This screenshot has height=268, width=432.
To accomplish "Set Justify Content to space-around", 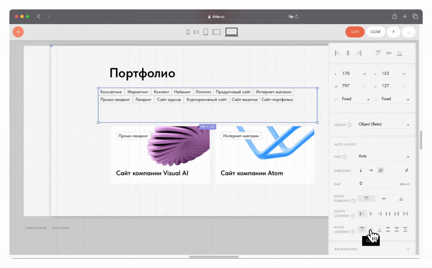I will [x=397, y=214].
